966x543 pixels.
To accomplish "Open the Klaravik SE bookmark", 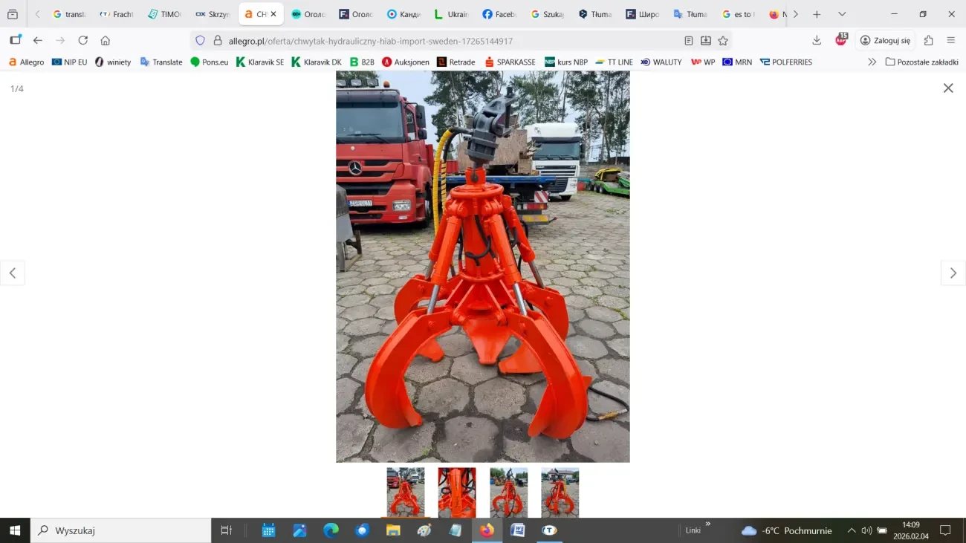I will click(259, 62).
